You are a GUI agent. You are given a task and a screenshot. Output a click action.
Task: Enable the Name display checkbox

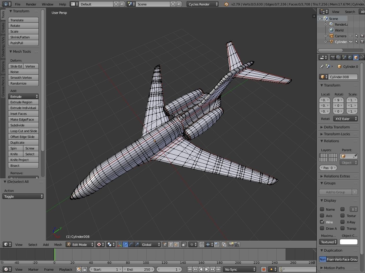pos(322,209)
